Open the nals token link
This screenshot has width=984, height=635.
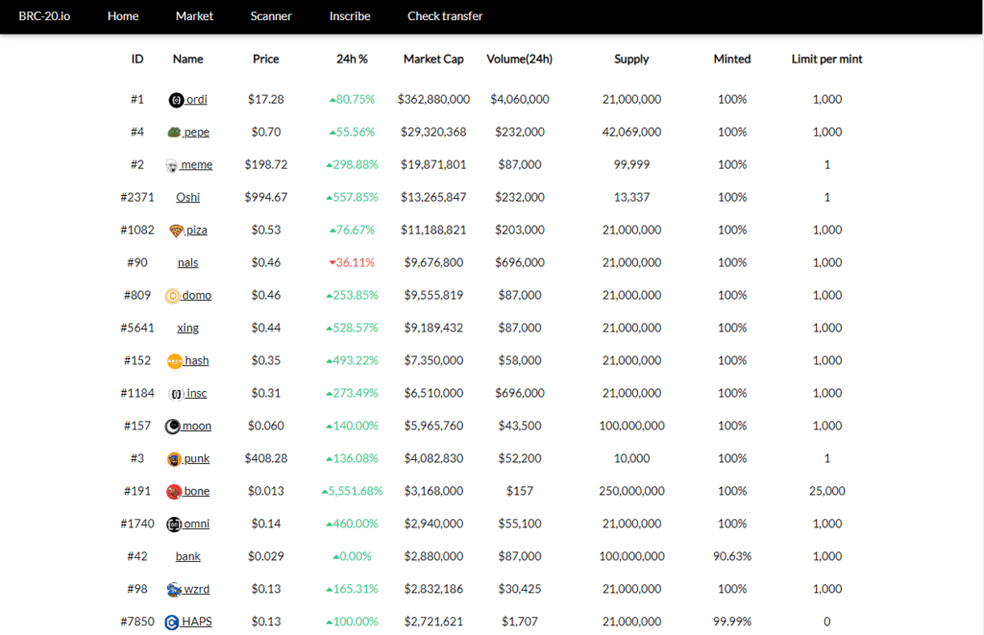187,262
